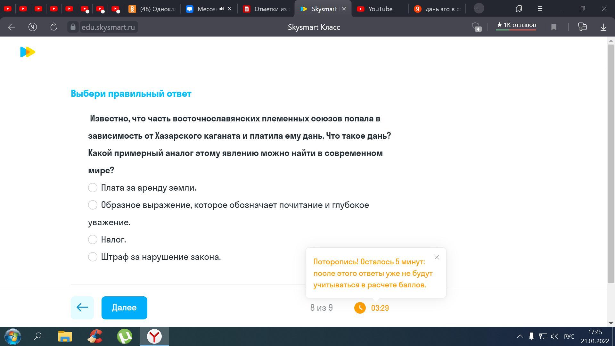Click the orange timer clock icon

tap(360, 308)
